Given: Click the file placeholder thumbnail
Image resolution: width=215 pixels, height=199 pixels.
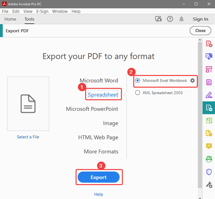Looking at the screenshot, I should pos(28,104).
